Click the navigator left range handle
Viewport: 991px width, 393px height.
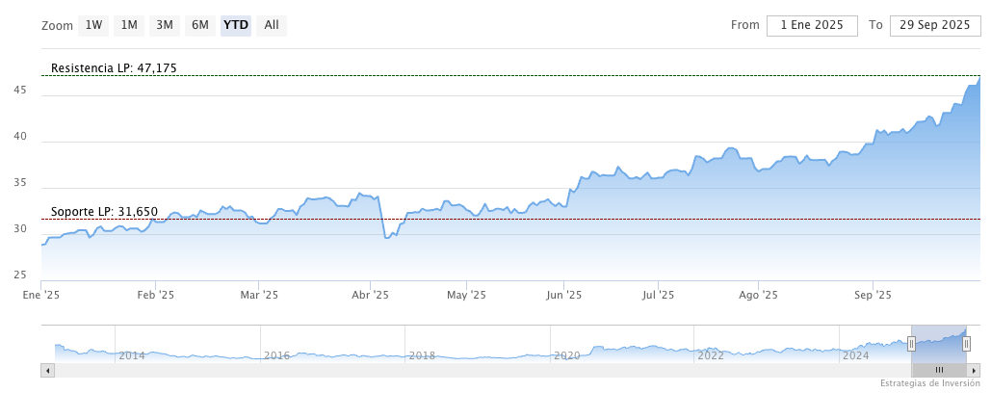[911, 344]
